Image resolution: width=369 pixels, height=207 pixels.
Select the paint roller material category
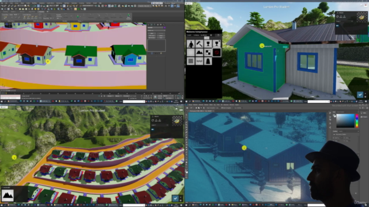pos(199,44)
